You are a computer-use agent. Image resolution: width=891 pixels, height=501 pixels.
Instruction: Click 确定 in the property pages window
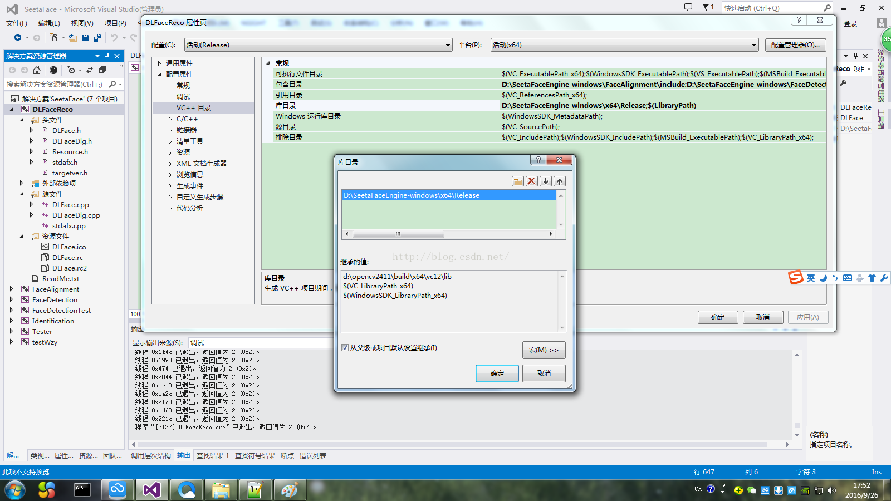(718, 317)
